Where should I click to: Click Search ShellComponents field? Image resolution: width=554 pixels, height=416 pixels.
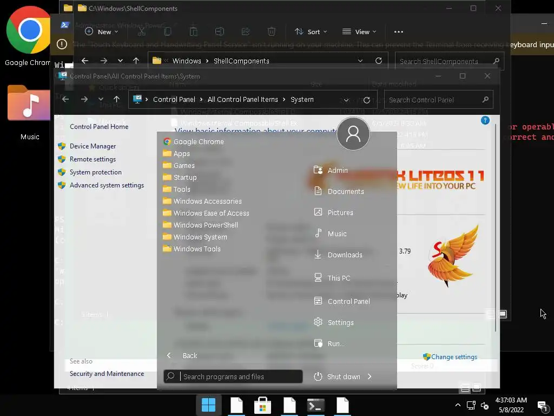(450, 61)
